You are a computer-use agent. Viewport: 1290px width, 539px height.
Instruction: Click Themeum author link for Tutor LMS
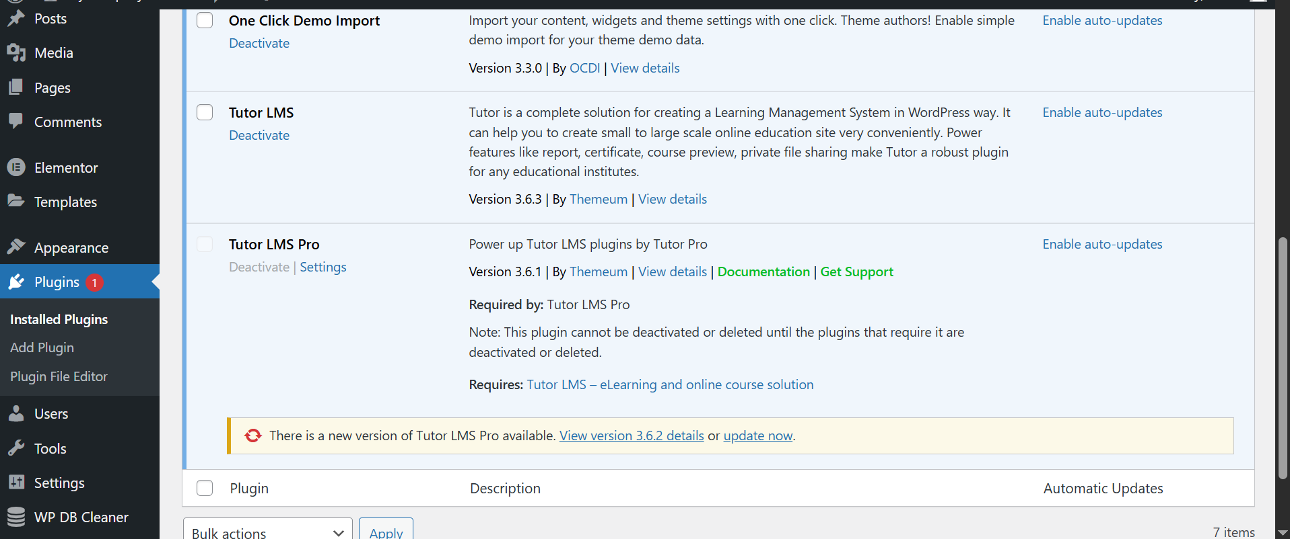[x=599, y=199]
